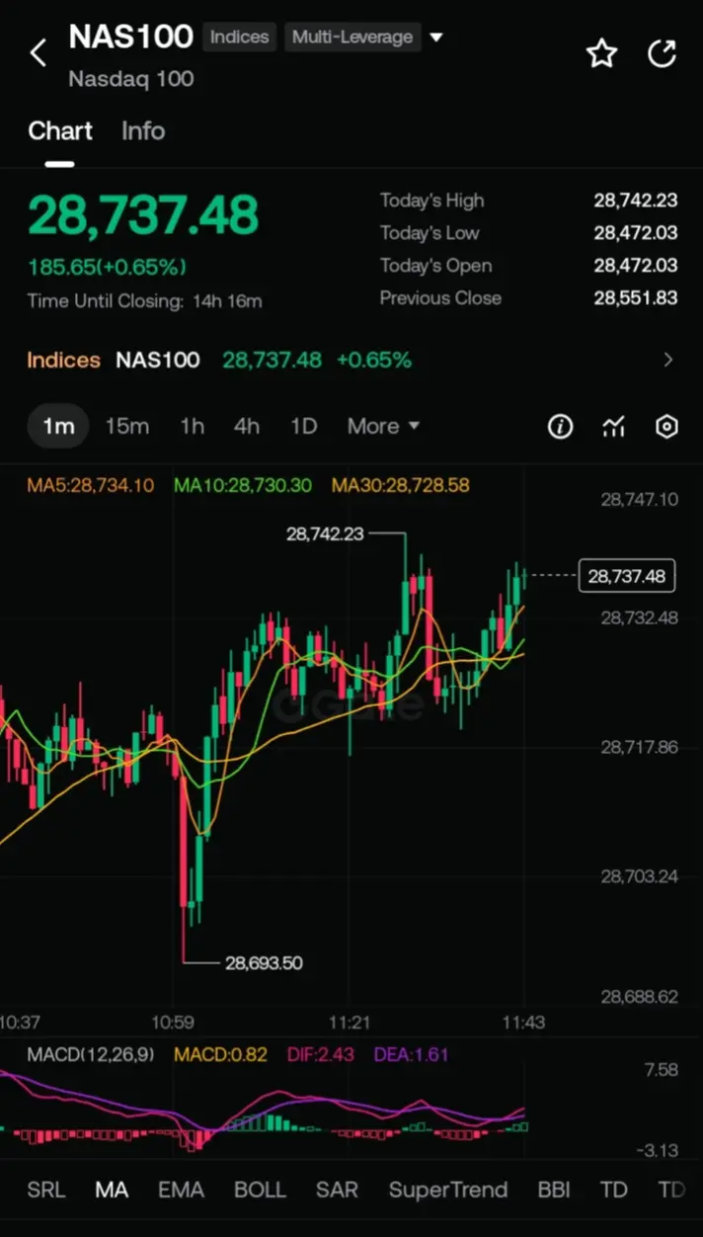This screenshot has height=1237, width=703.
Task: Go back using the left arrow
Action: pyautogui.click(x=39, y=52)
